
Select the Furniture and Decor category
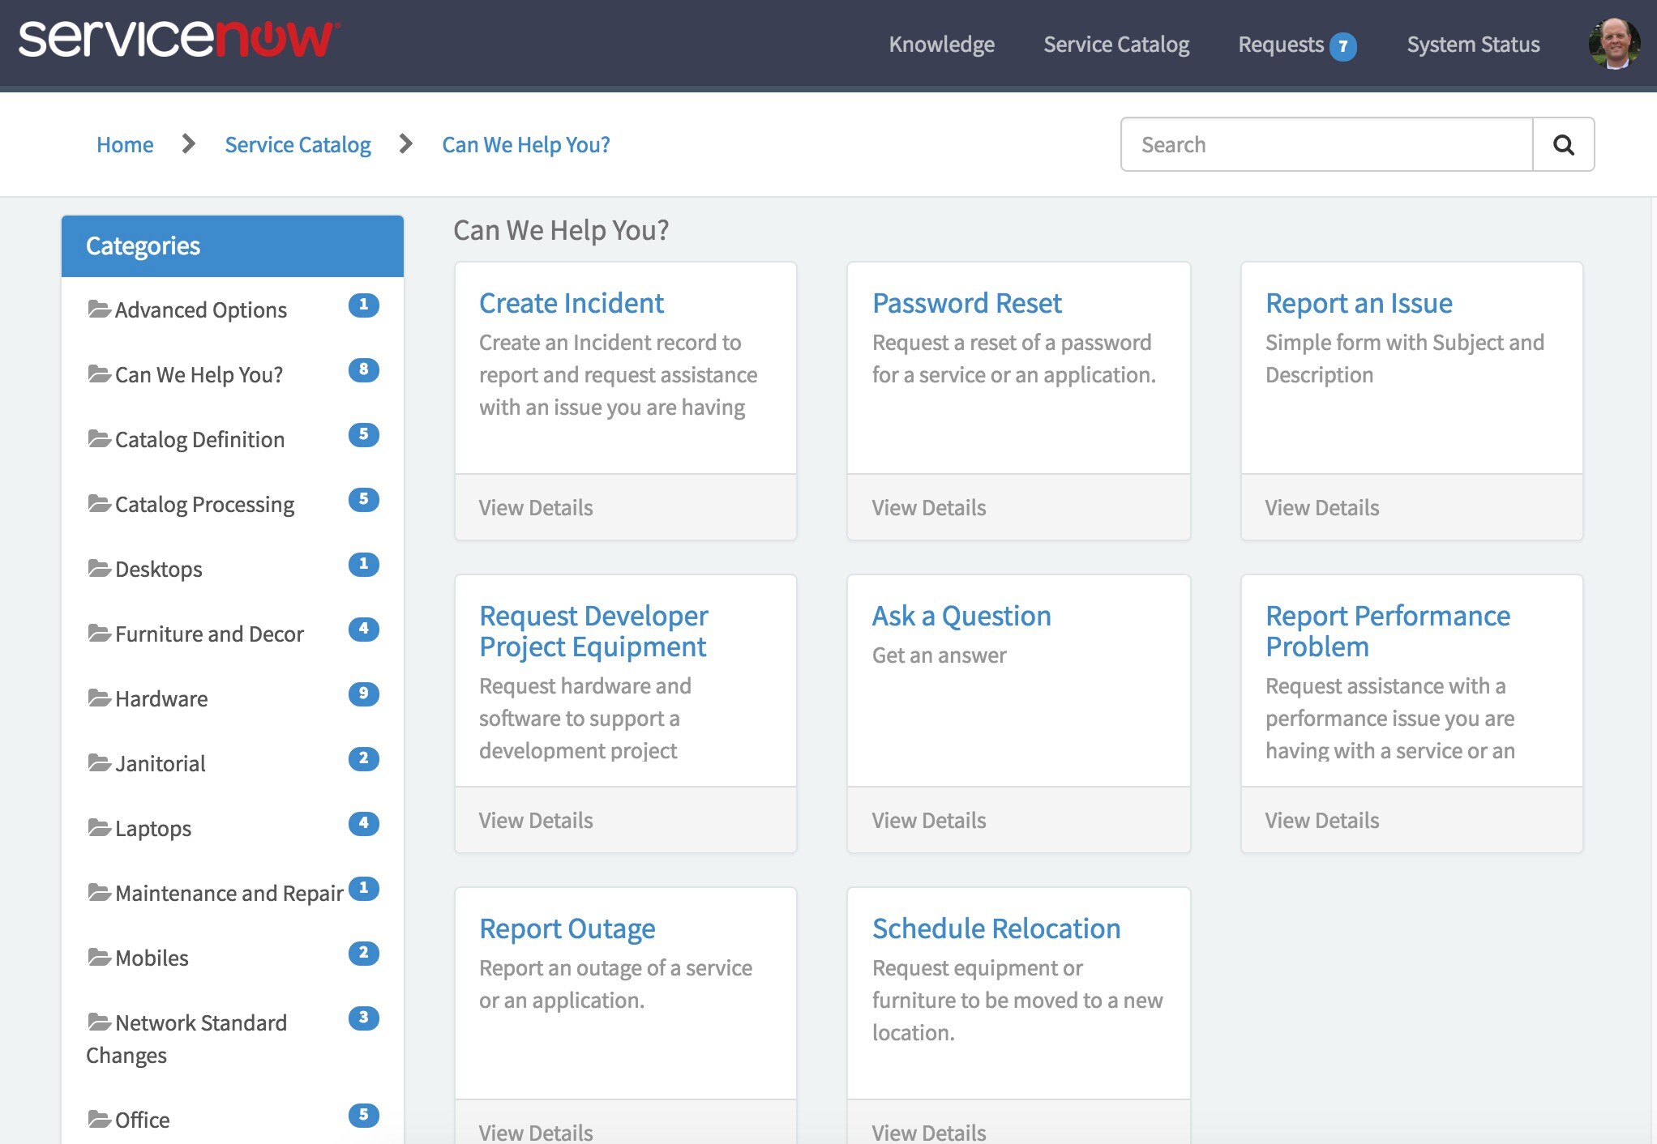click(209, 634)
